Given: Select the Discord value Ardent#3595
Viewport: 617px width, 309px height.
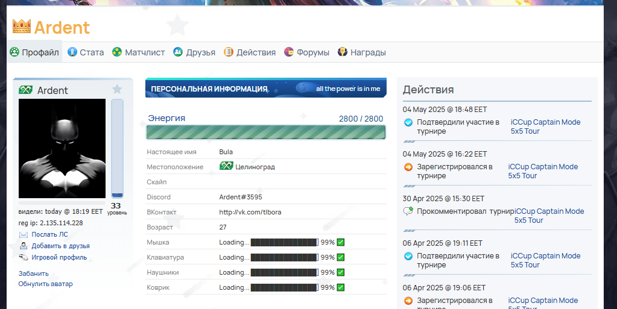Looking at the screenshot, I should tap(241, 197).
